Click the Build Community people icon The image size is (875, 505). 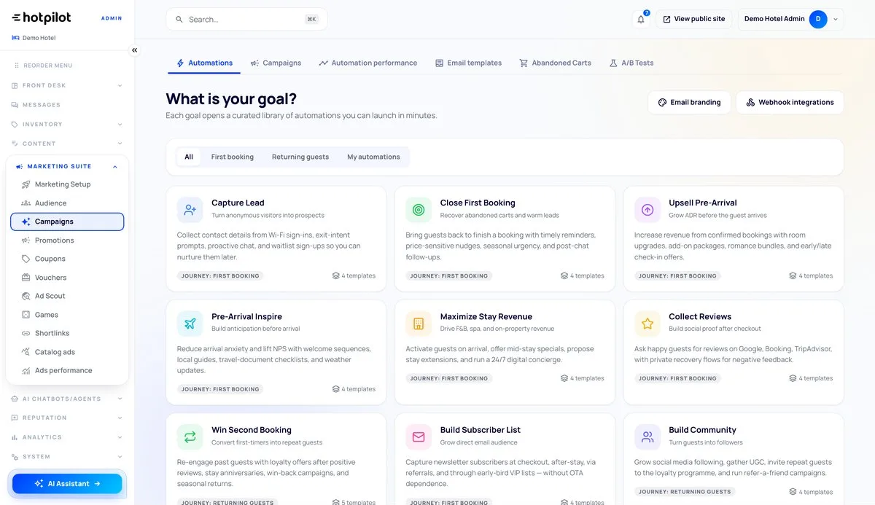pyautogui.click(x=647, y=437)
